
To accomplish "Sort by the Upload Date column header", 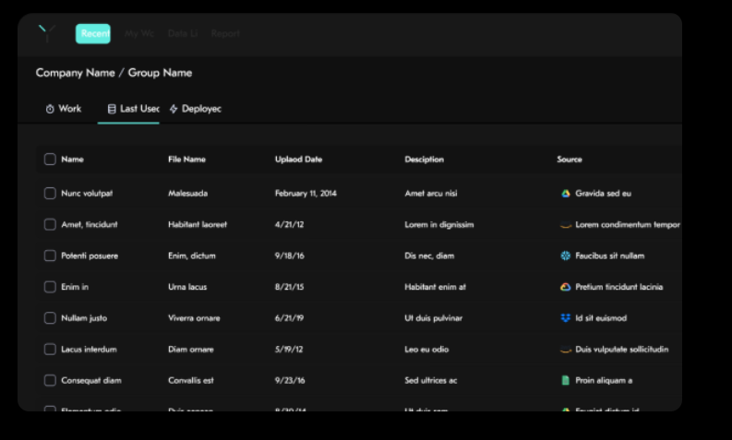I will [x=298, y=160].
